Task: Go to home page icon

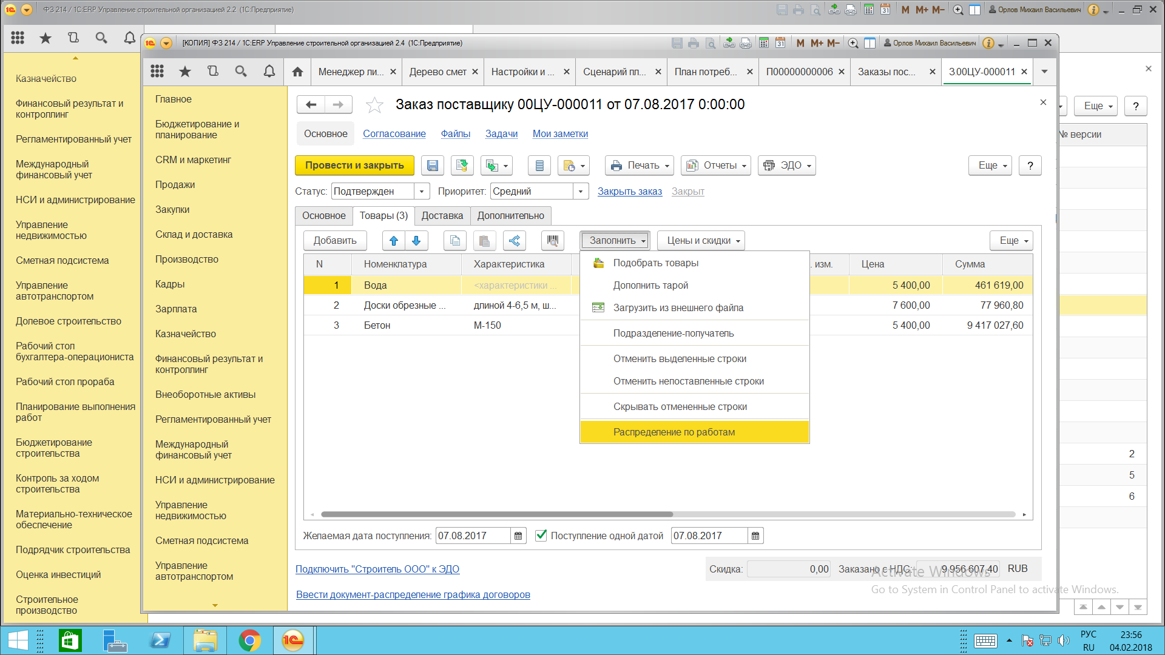Action: tap(297, 72)
